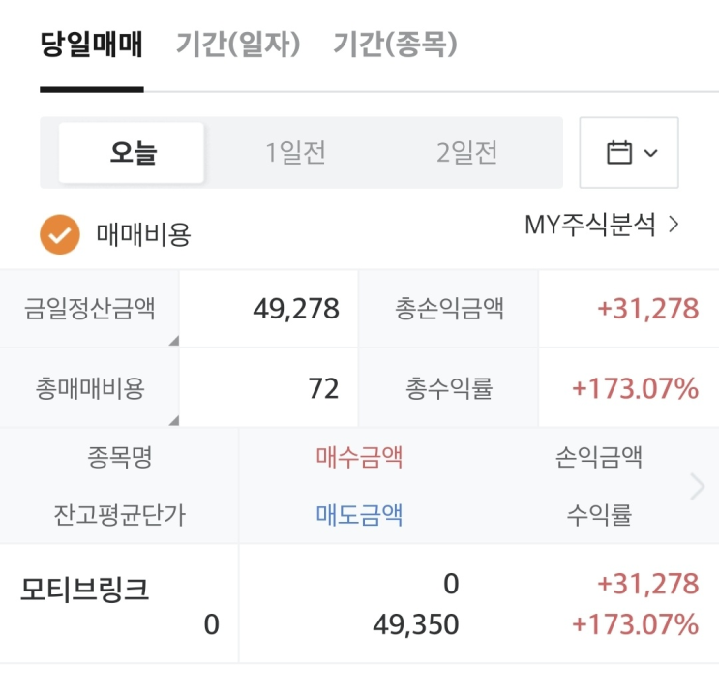Tap the 손익금액 column header
This screenshot has height=697, width=719.
[x=599, y=457]
